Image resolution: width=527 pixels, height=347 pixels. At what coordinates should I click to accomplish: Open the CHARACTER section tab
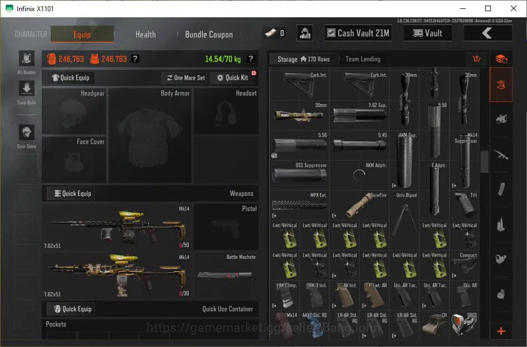pyautogui.click(x=31, y=34)
